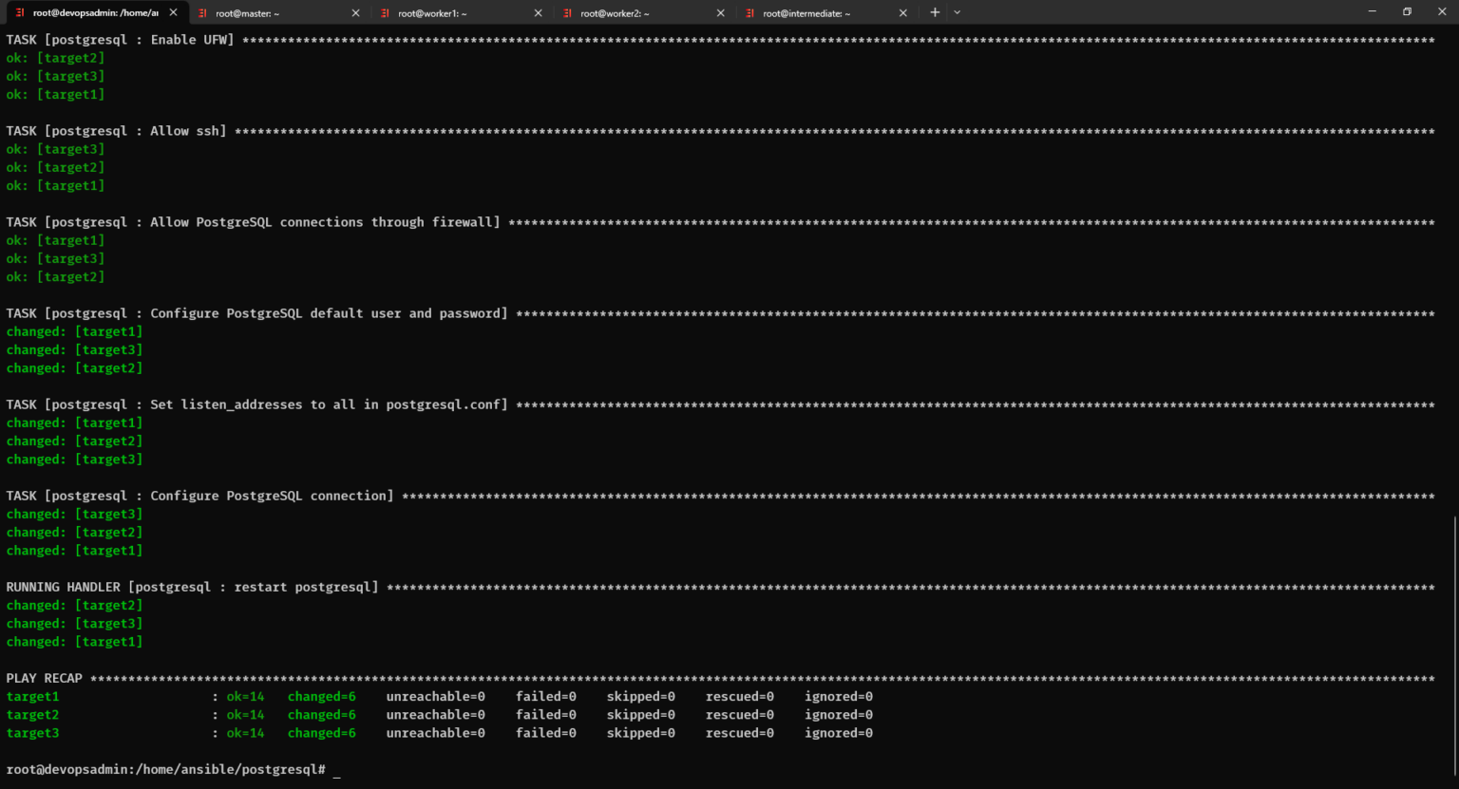Click the vertical scrollbar thumb at the right edge
1459x789 pixels.
(1454, 646)
